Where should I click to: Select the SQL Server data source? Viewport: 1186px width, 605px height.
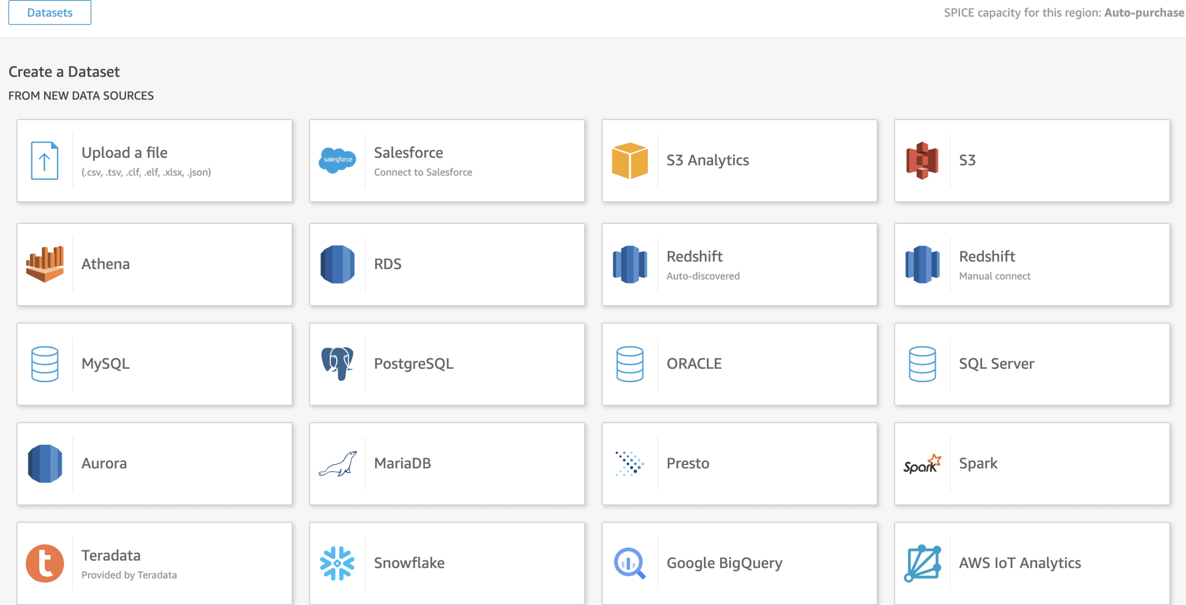click(1032, 364)
